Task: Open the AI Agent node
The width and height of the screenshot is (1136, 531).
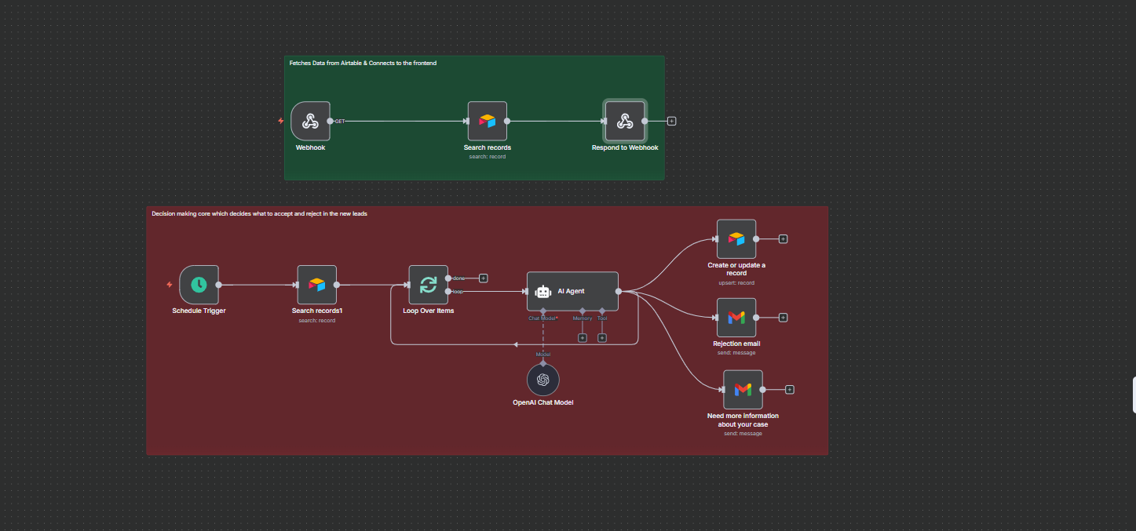Action: [572, 291]
